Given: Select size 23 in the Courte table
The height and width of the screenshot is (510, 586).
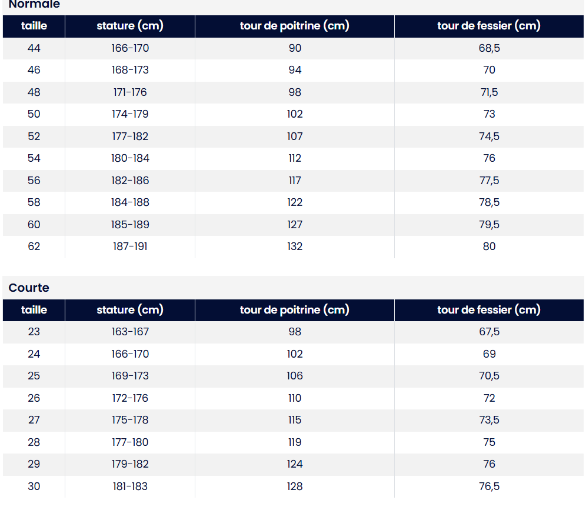Looking at the screenshot, I should [34, 332].
